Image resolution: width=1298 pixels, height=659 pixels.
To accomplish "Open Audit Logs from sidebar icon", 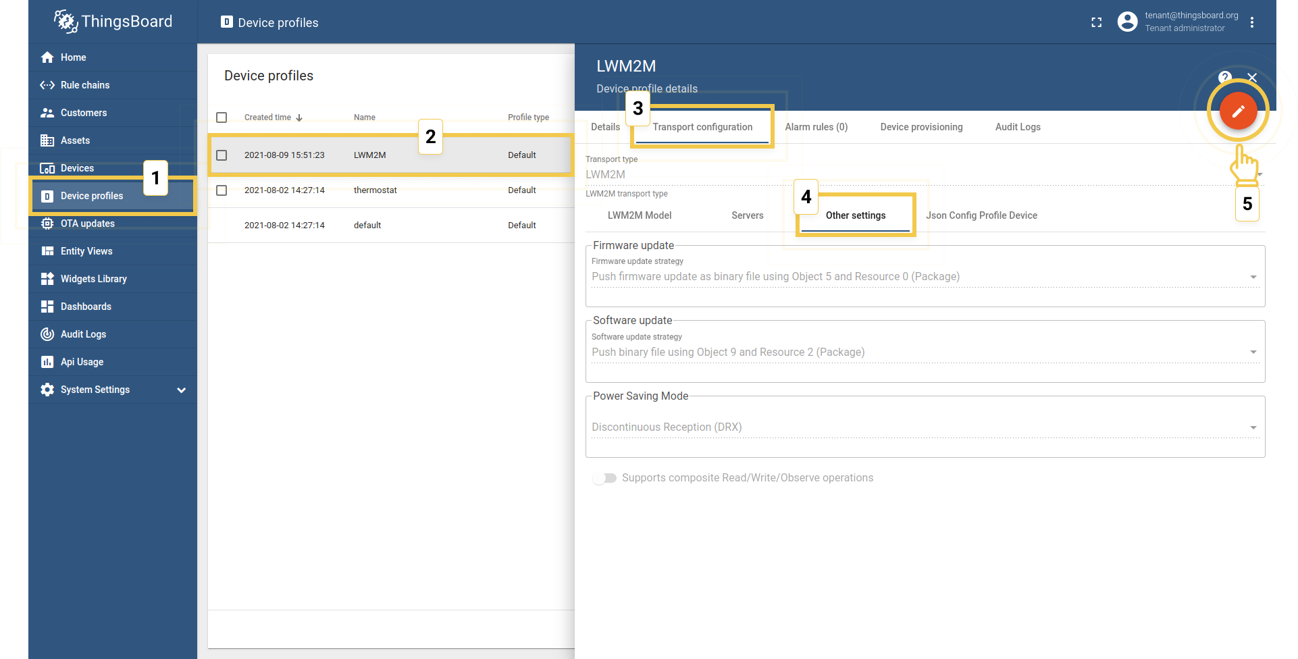I will coord(47,334).
